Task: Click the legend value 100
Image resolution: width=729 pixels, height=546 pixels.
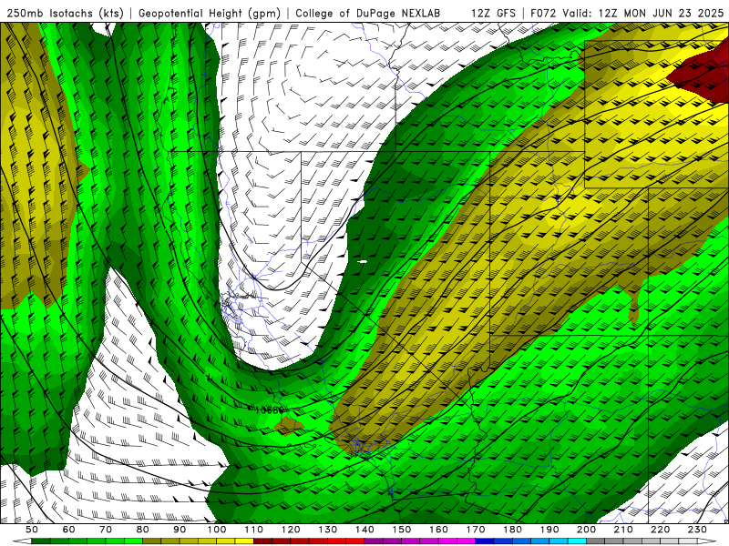Action: [217, 530]
